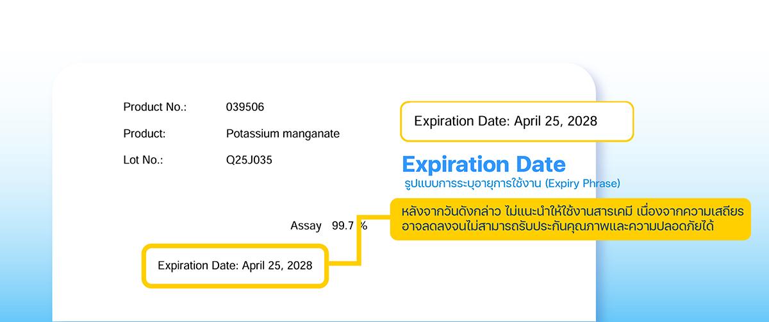The width and height of the screenshot is (769, 322).
Task: Select lot number Q25J035
Action: [x=249, y=160]
